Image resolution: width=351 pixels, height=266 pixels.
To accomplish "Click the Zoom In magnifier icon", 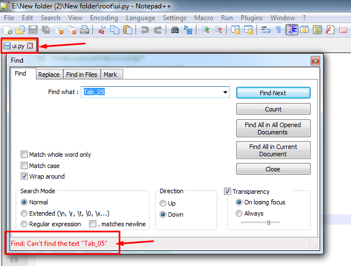I will click(x=205, y=30).
